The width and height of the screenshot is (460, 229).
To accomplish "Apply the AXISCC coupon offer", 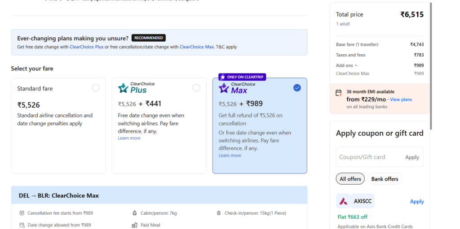I will pos(417,202).
